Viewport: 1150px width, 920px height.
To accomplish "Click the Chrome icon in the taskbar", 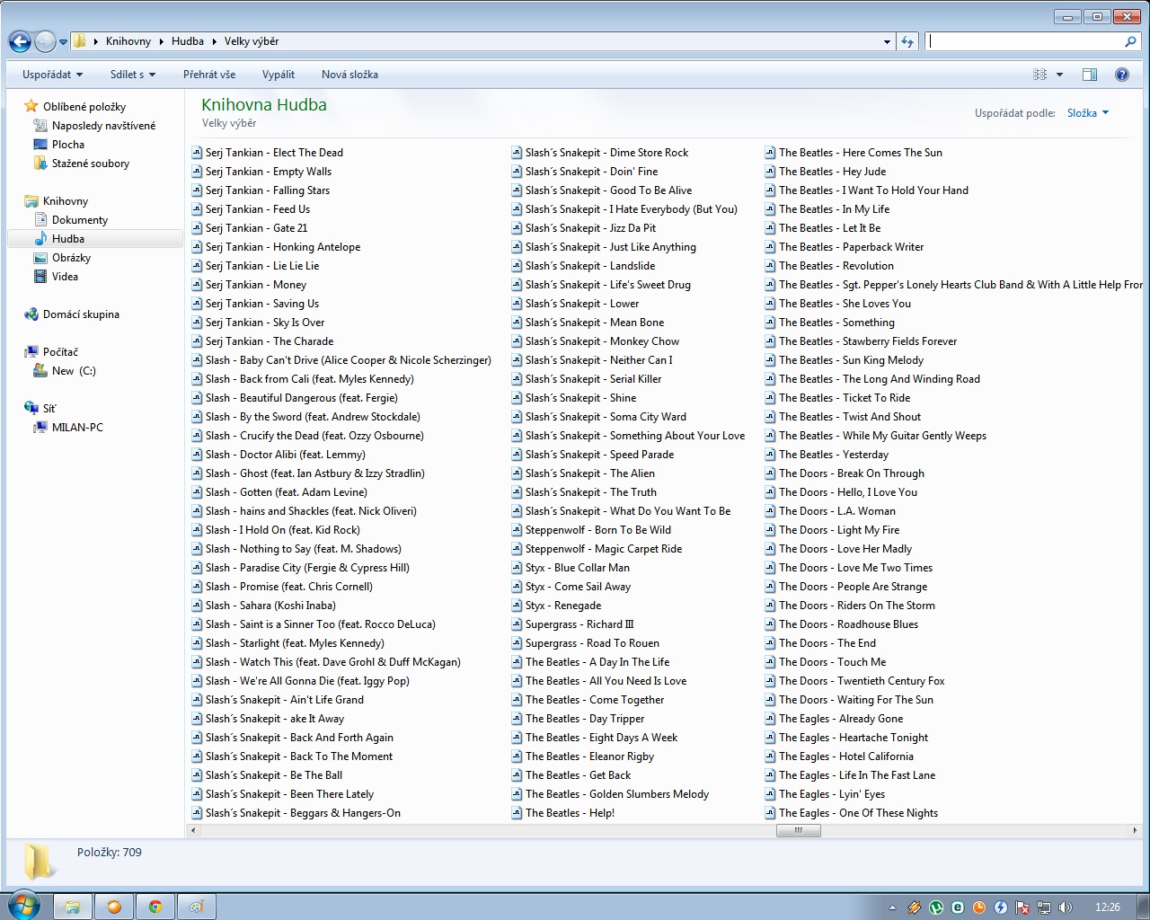I will [x=155, y=907].
